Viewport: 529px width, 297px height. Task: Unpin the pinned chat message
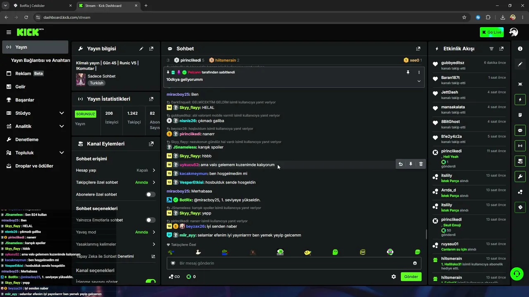(408, 72)
